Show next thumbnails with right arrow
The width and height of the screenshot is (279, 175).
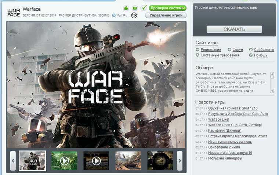coord(180,161)
